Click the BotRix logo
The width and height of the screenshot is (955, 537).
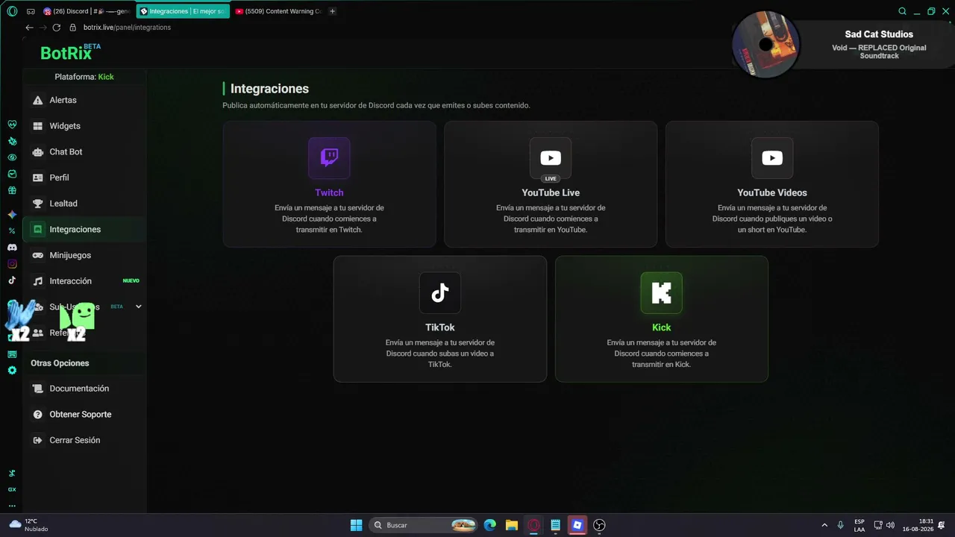pyautogui.click(x=70, y=52)
